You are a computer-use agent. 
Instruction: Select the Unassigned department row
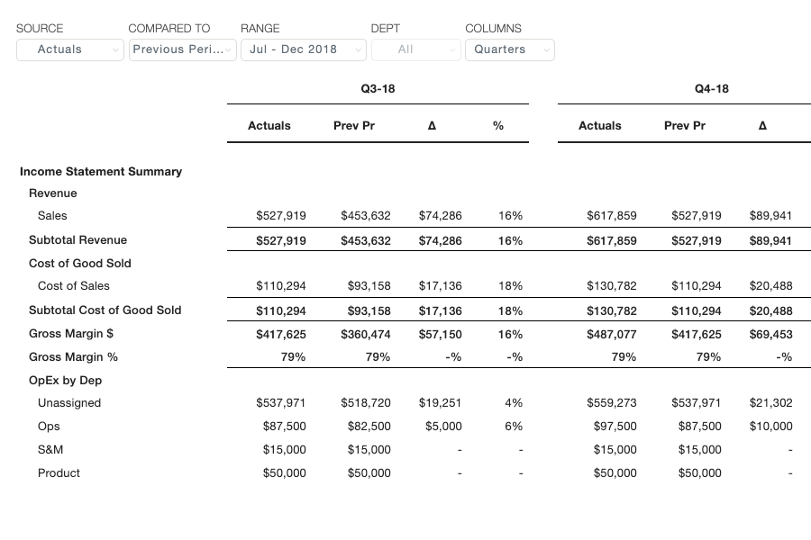tap(69, 403)
